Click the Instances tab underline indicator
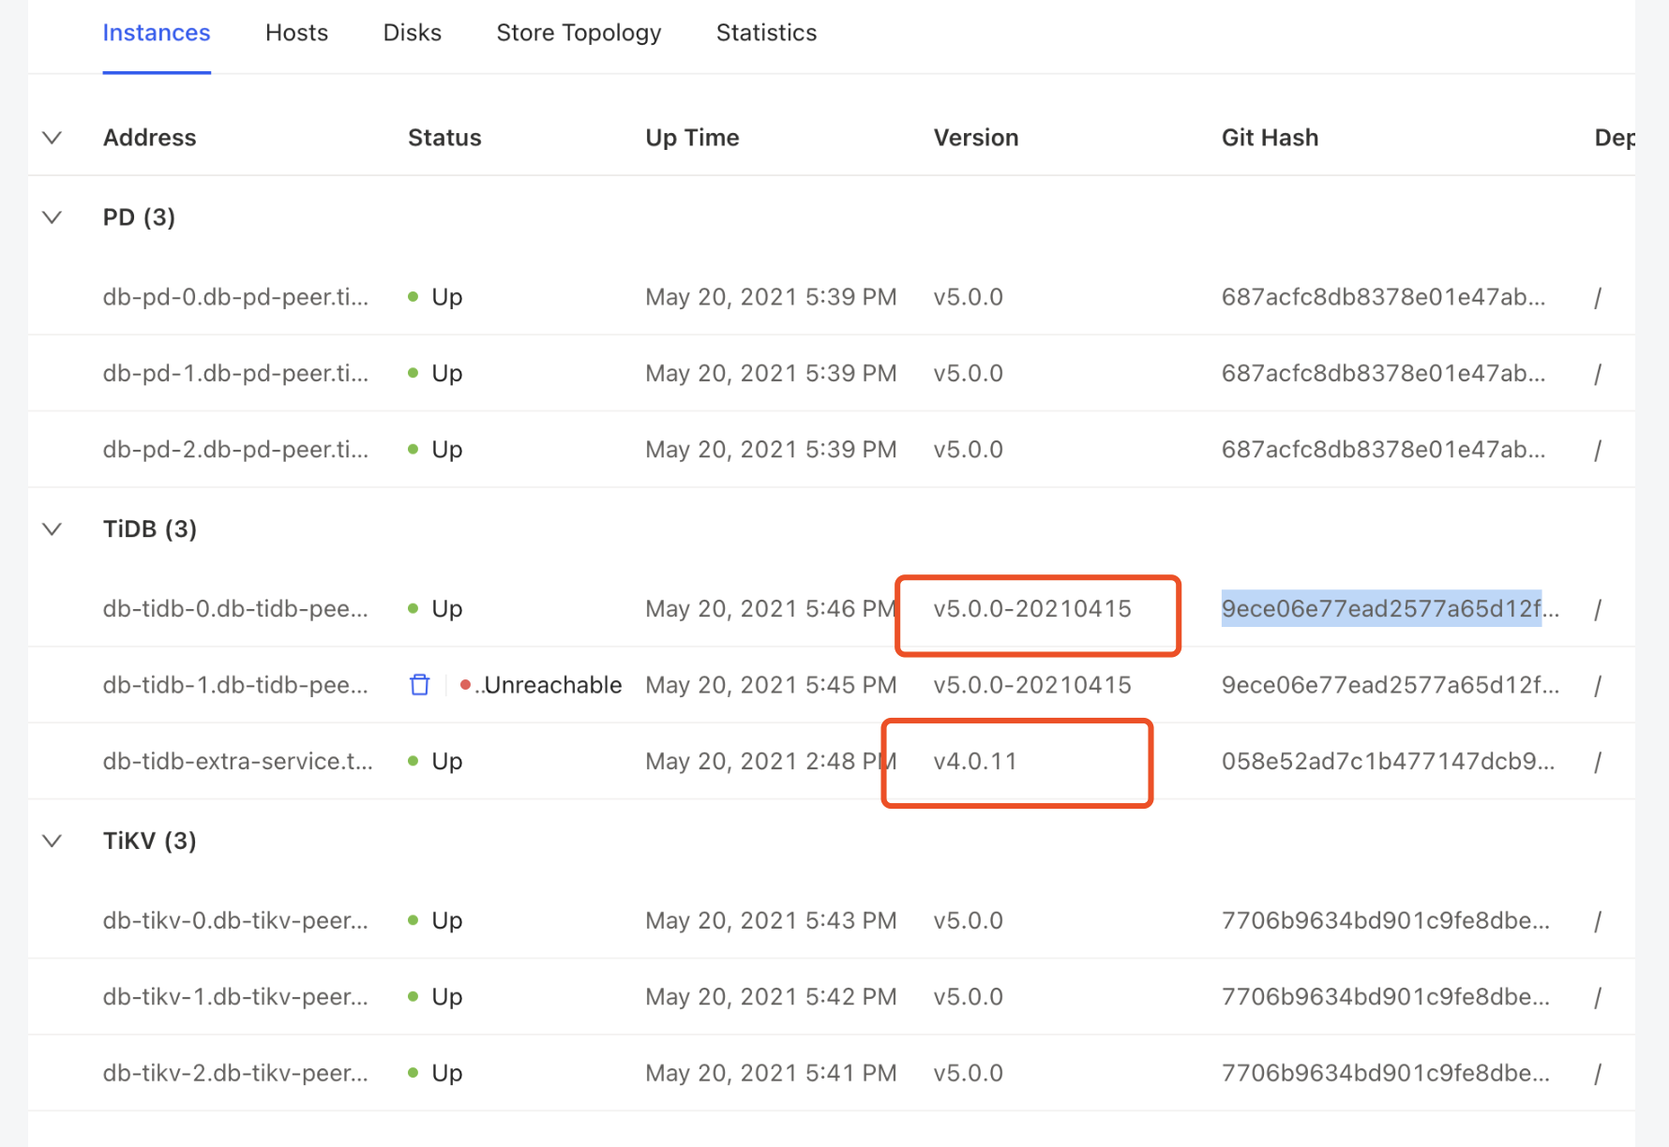Viewport: 1669px width, 1147px height. 157,70
